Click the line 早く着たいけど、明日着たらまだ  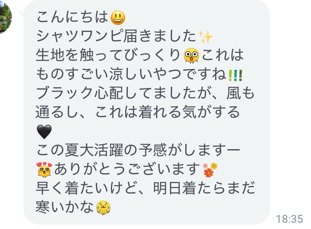pyautogui.click(x=146, y=188)
